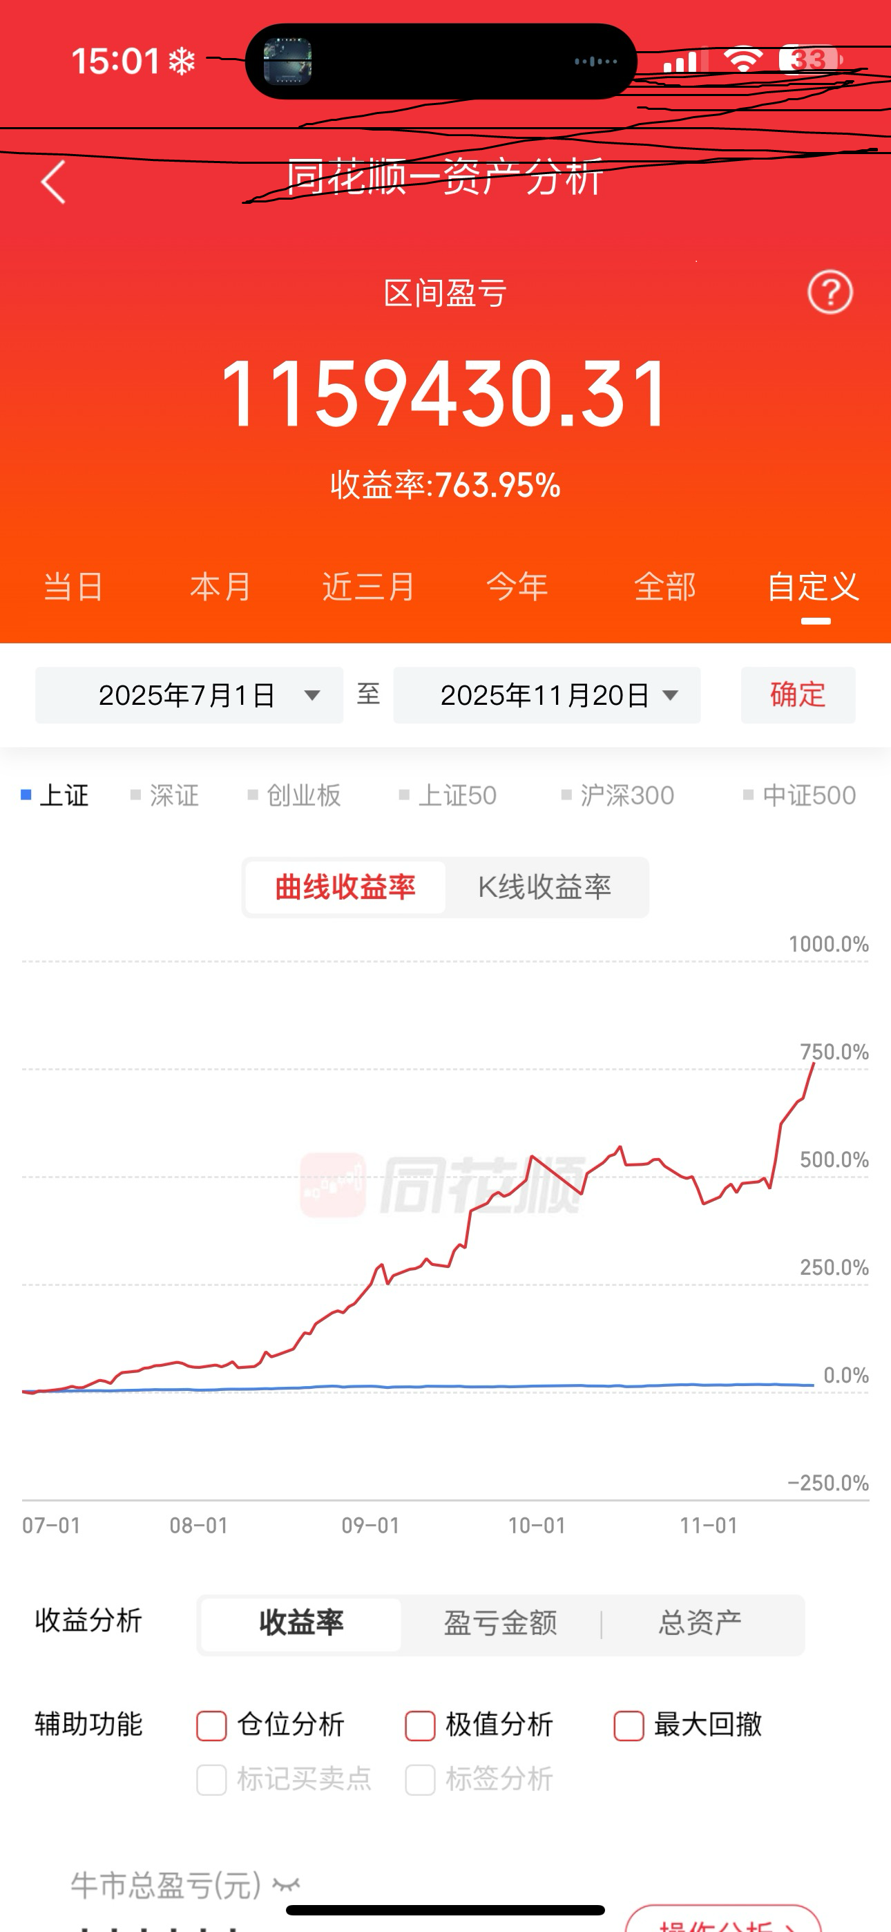This screenshot has height=1932, width=891.
Task: Open the start date 2025年7月1日 dropdown
Action: pos(189,695)
